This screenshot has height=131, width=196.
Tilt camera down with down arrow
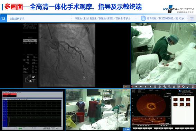click(x=150, y=87)
